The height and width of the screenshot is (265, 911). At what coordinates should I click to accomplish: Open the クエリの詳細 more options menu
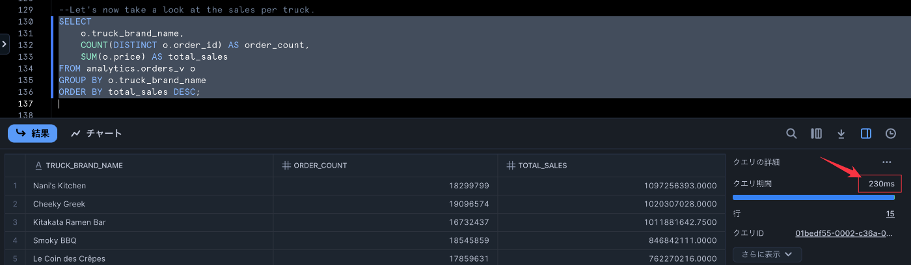(x=886, y=162)
